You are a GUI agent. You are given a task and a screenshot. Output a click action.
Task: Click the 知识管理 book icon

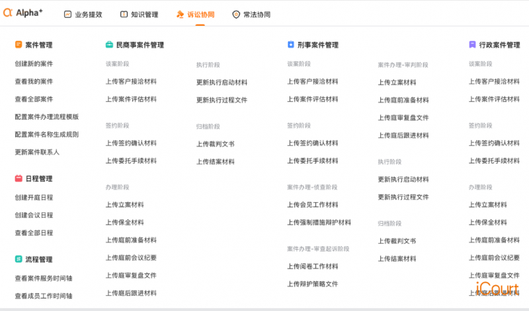[124, 15]
